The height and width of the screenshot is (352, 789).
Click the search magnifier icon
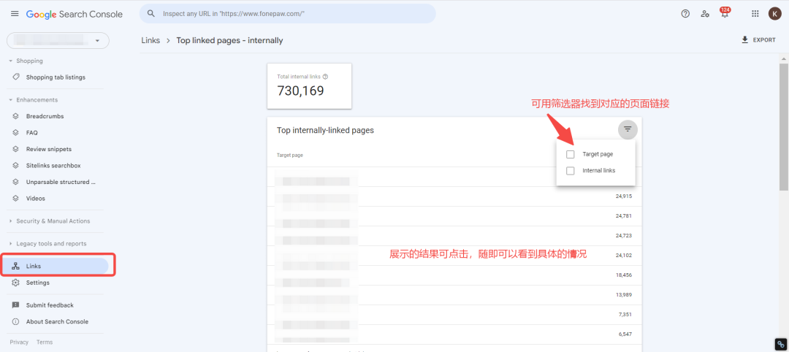tap(150, 14)
